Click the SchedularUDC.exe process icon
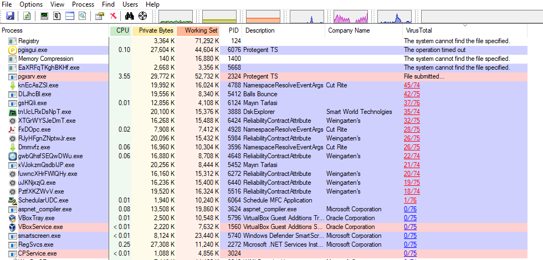This screenshot has height=260, width=543. (12, 200)
